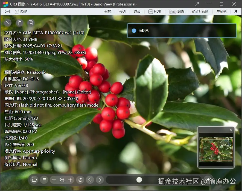Screen dimensions: 242x191
Task: Open EXIF details with the document icon
Action: pyautogui.click(x=30, y=23)
